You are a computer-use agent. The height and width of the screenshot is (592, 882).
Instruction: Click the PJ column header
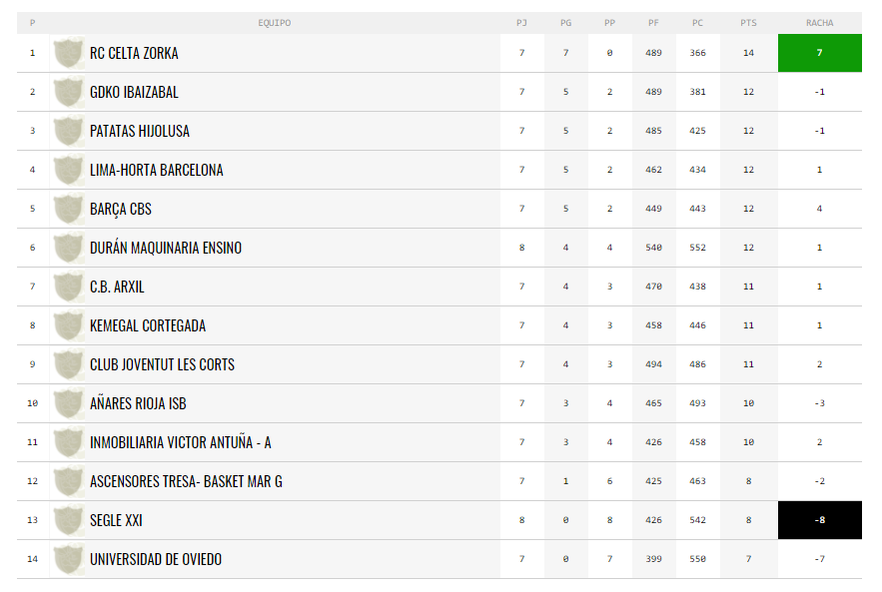click(x=521, y=23)
